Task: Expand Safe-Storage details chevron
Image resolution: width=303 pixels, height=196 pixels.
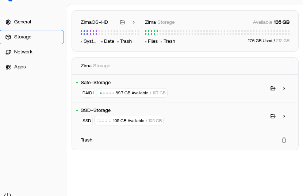Action: (284, 88)
